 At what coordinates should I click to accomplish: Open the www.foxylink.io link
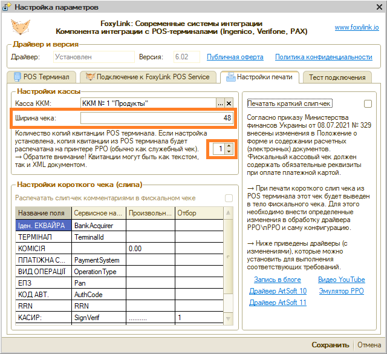pyautogui.click(x=356, y=28)
